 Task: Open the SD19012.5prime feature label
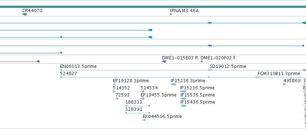click(x=228, y=66)
